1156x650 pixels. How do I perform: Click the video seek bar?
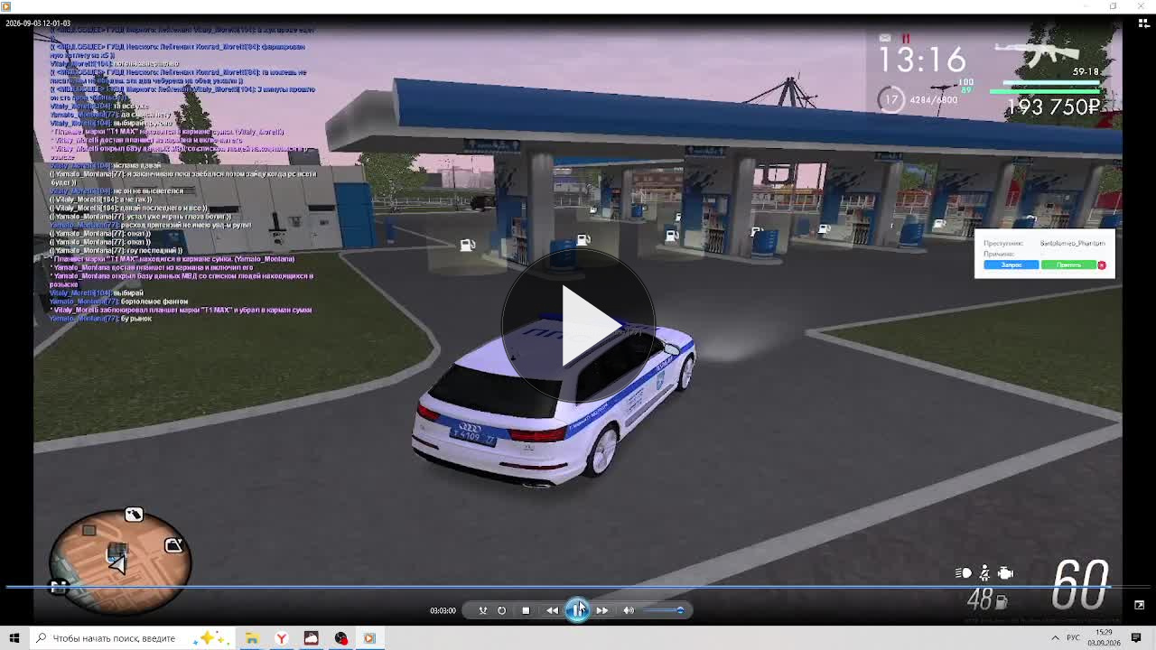tap(578, 588)
